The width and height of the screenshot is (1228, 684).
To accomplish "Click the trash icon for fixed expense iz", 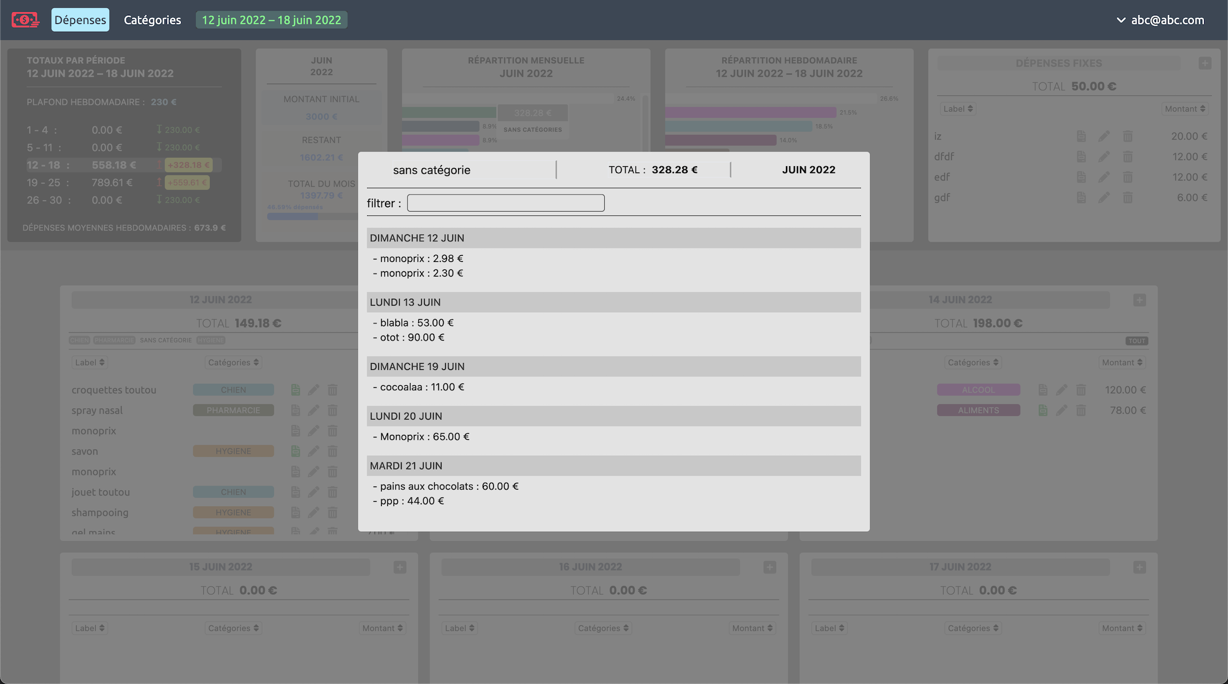I will pyautogui.click(x=1127, y=136).
